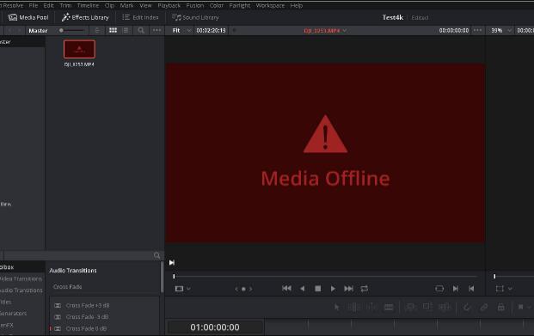Choose the Trim Edit mode tool
This screenshot has width=534, height=336.
[354, 308]
